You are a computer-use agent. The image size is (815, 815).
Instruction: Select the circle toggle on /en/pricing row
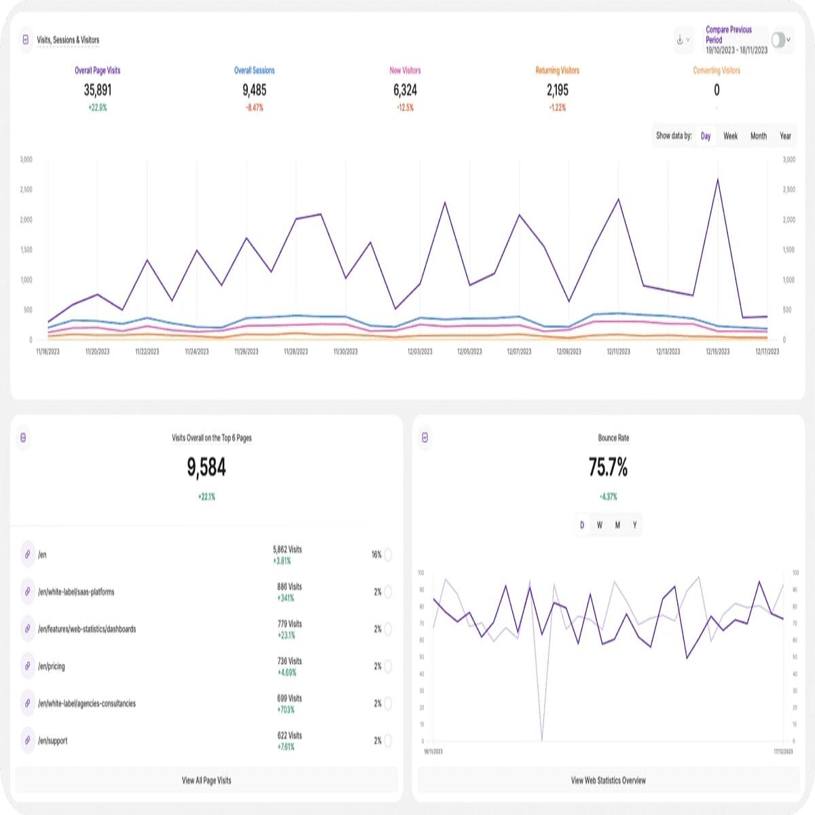(388, 666)
